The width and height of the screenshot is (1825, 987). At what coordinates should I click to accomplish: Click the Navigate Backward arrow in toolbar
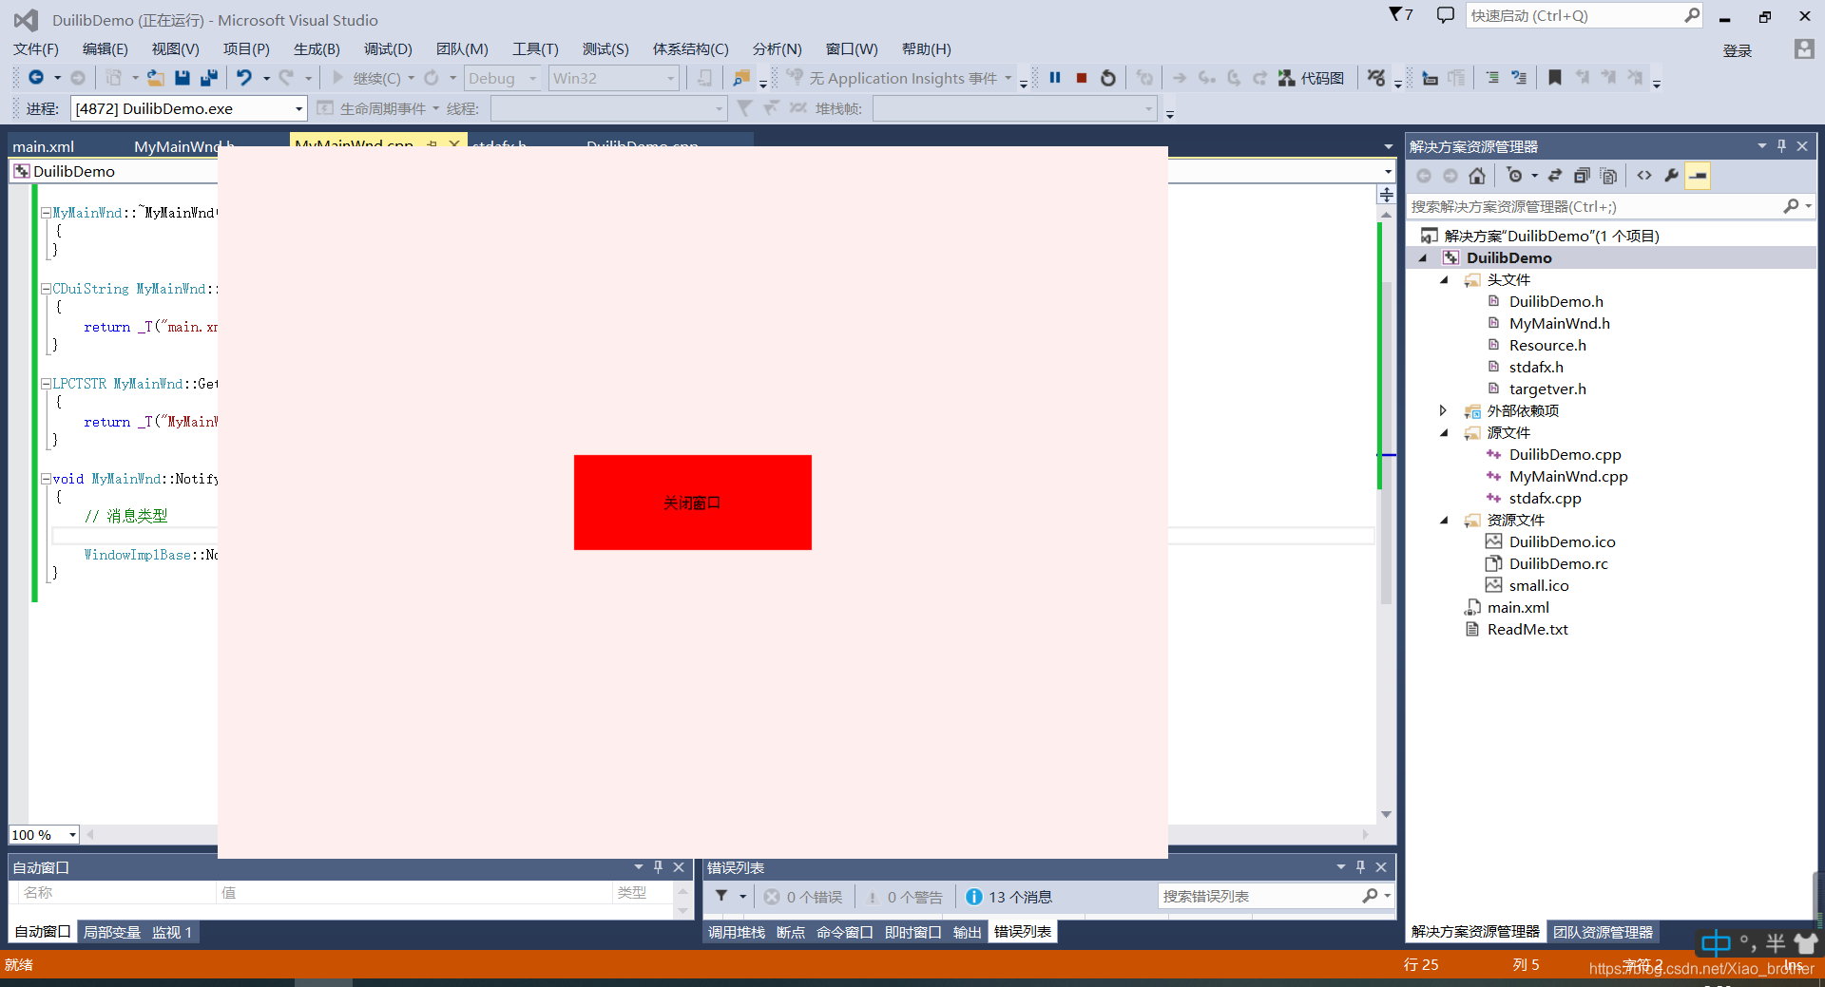pyautogui.click(x=36, y=78)
